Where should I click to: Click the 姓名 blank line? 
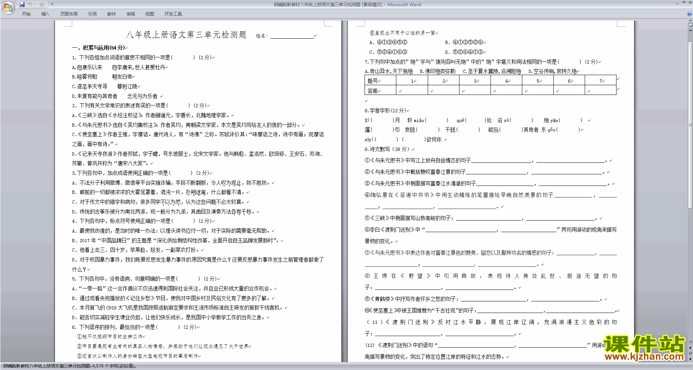(x=292, y=36)
